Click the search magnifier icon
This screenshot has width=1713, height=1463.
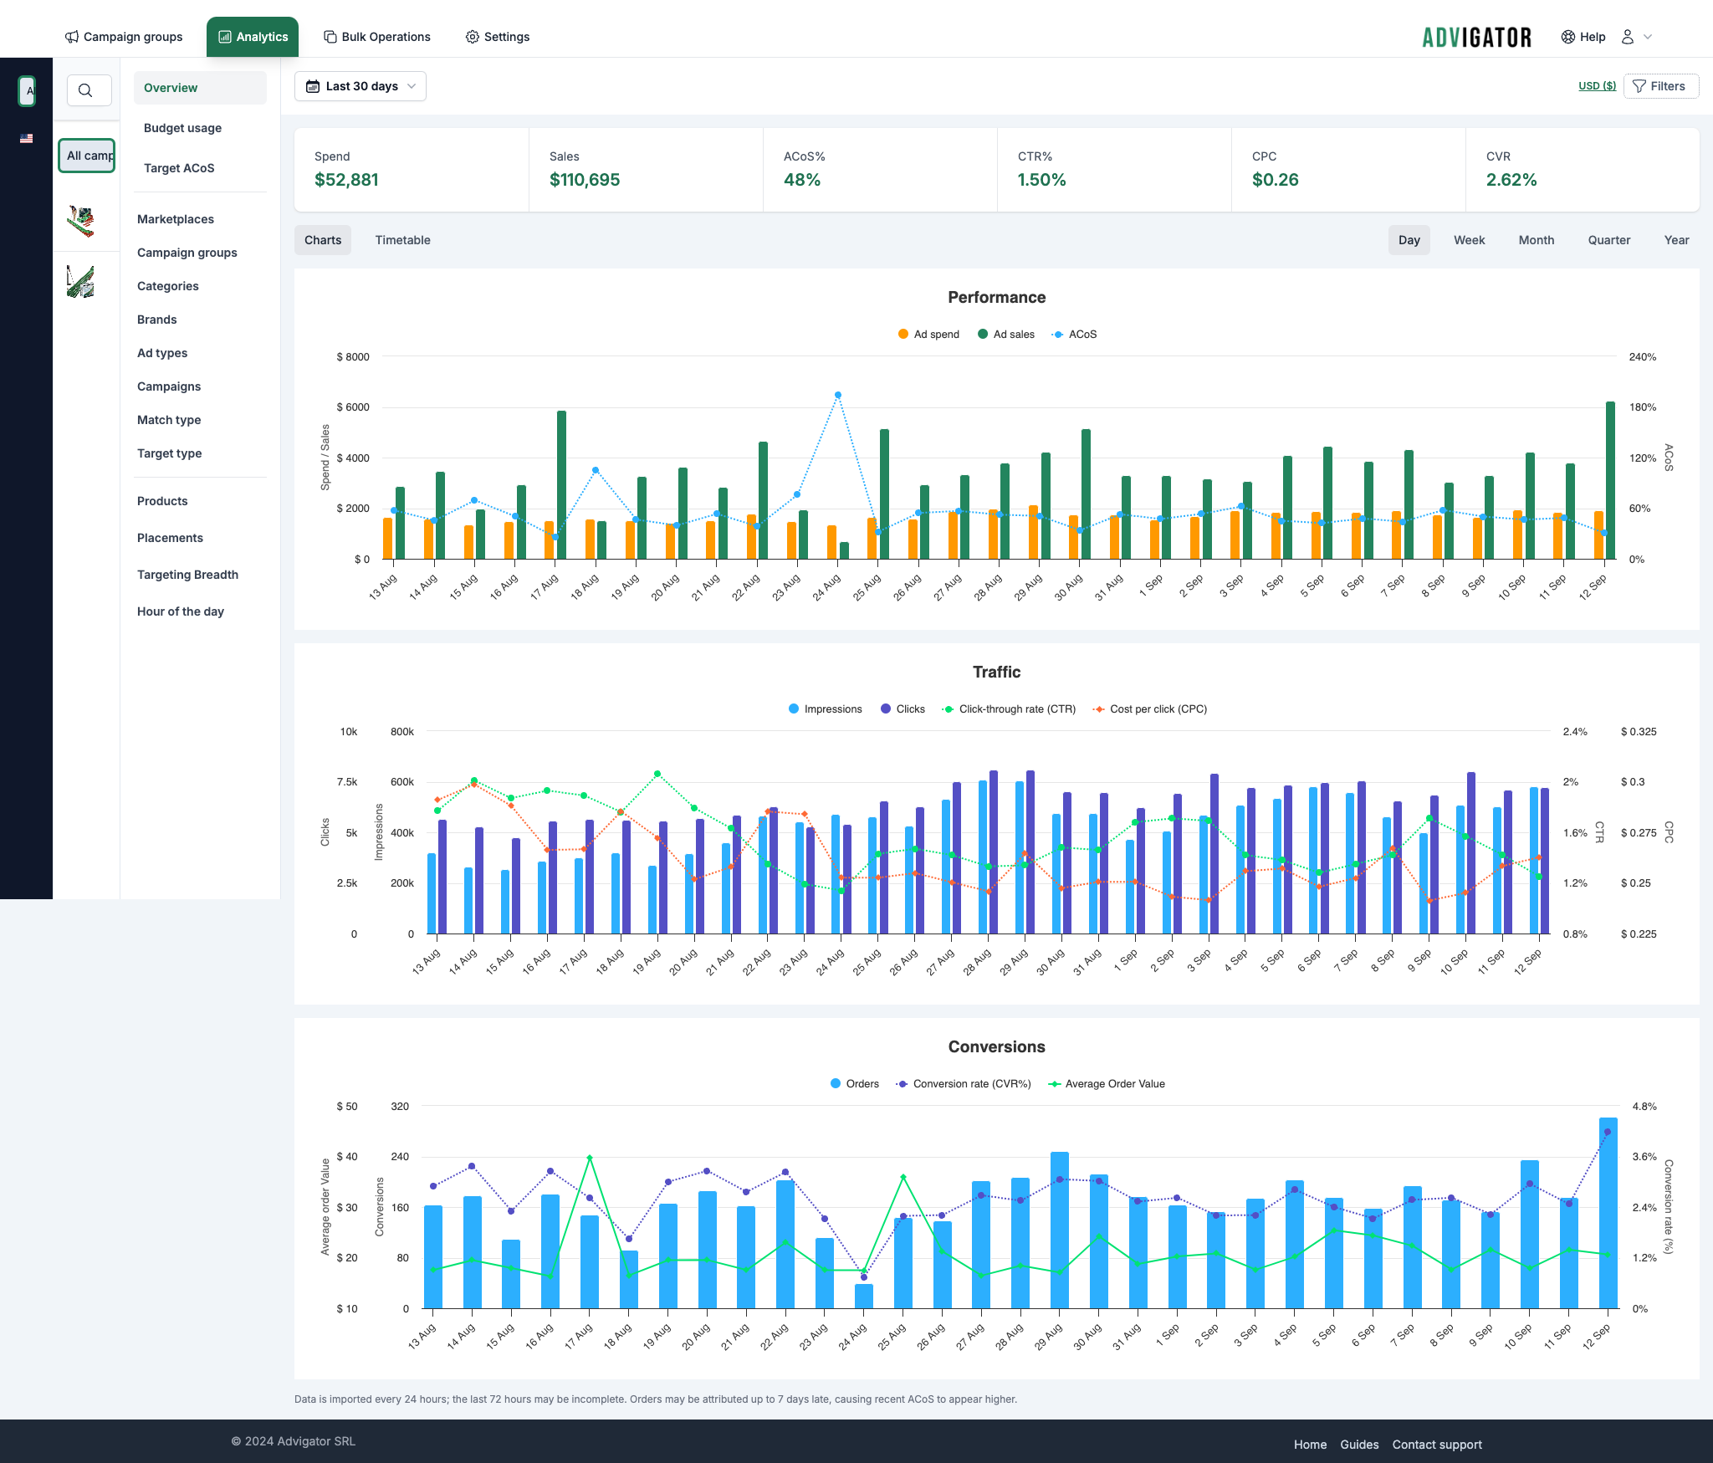coord(85,90)
